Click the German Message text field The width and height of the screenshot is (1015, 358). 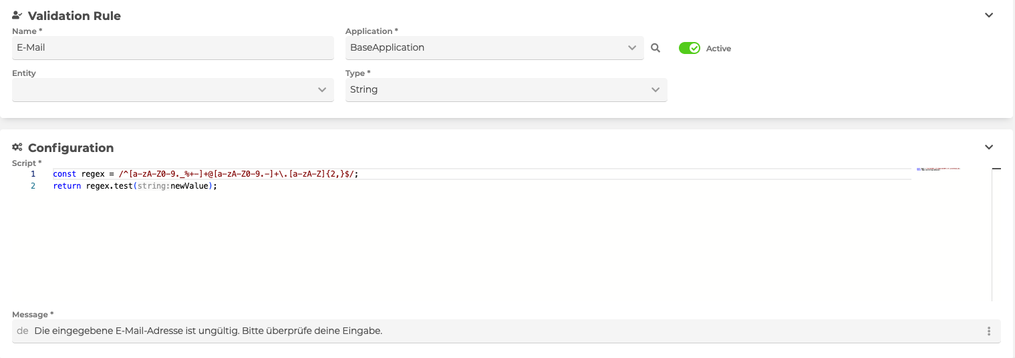point(468,331)
